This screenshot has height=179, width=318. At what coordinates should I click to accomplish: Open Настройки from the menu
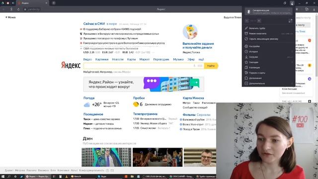point(268,46)
